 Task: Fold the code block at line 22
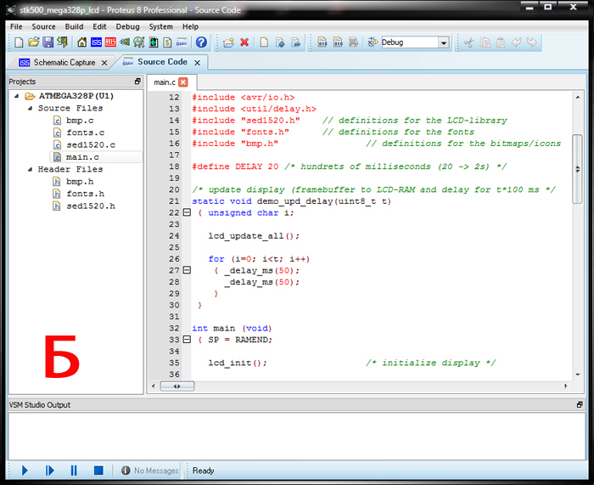pos(187,212)
